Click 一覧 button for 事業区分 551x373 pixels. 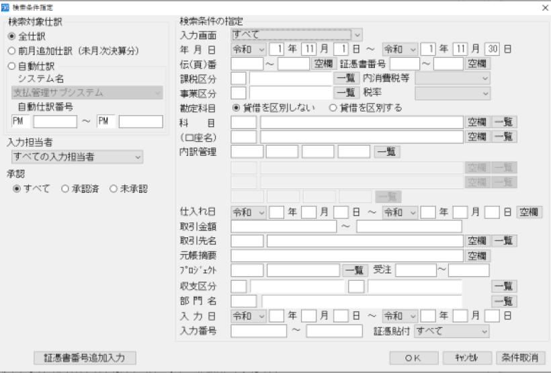pyautogui.click(x=347, y=93)
